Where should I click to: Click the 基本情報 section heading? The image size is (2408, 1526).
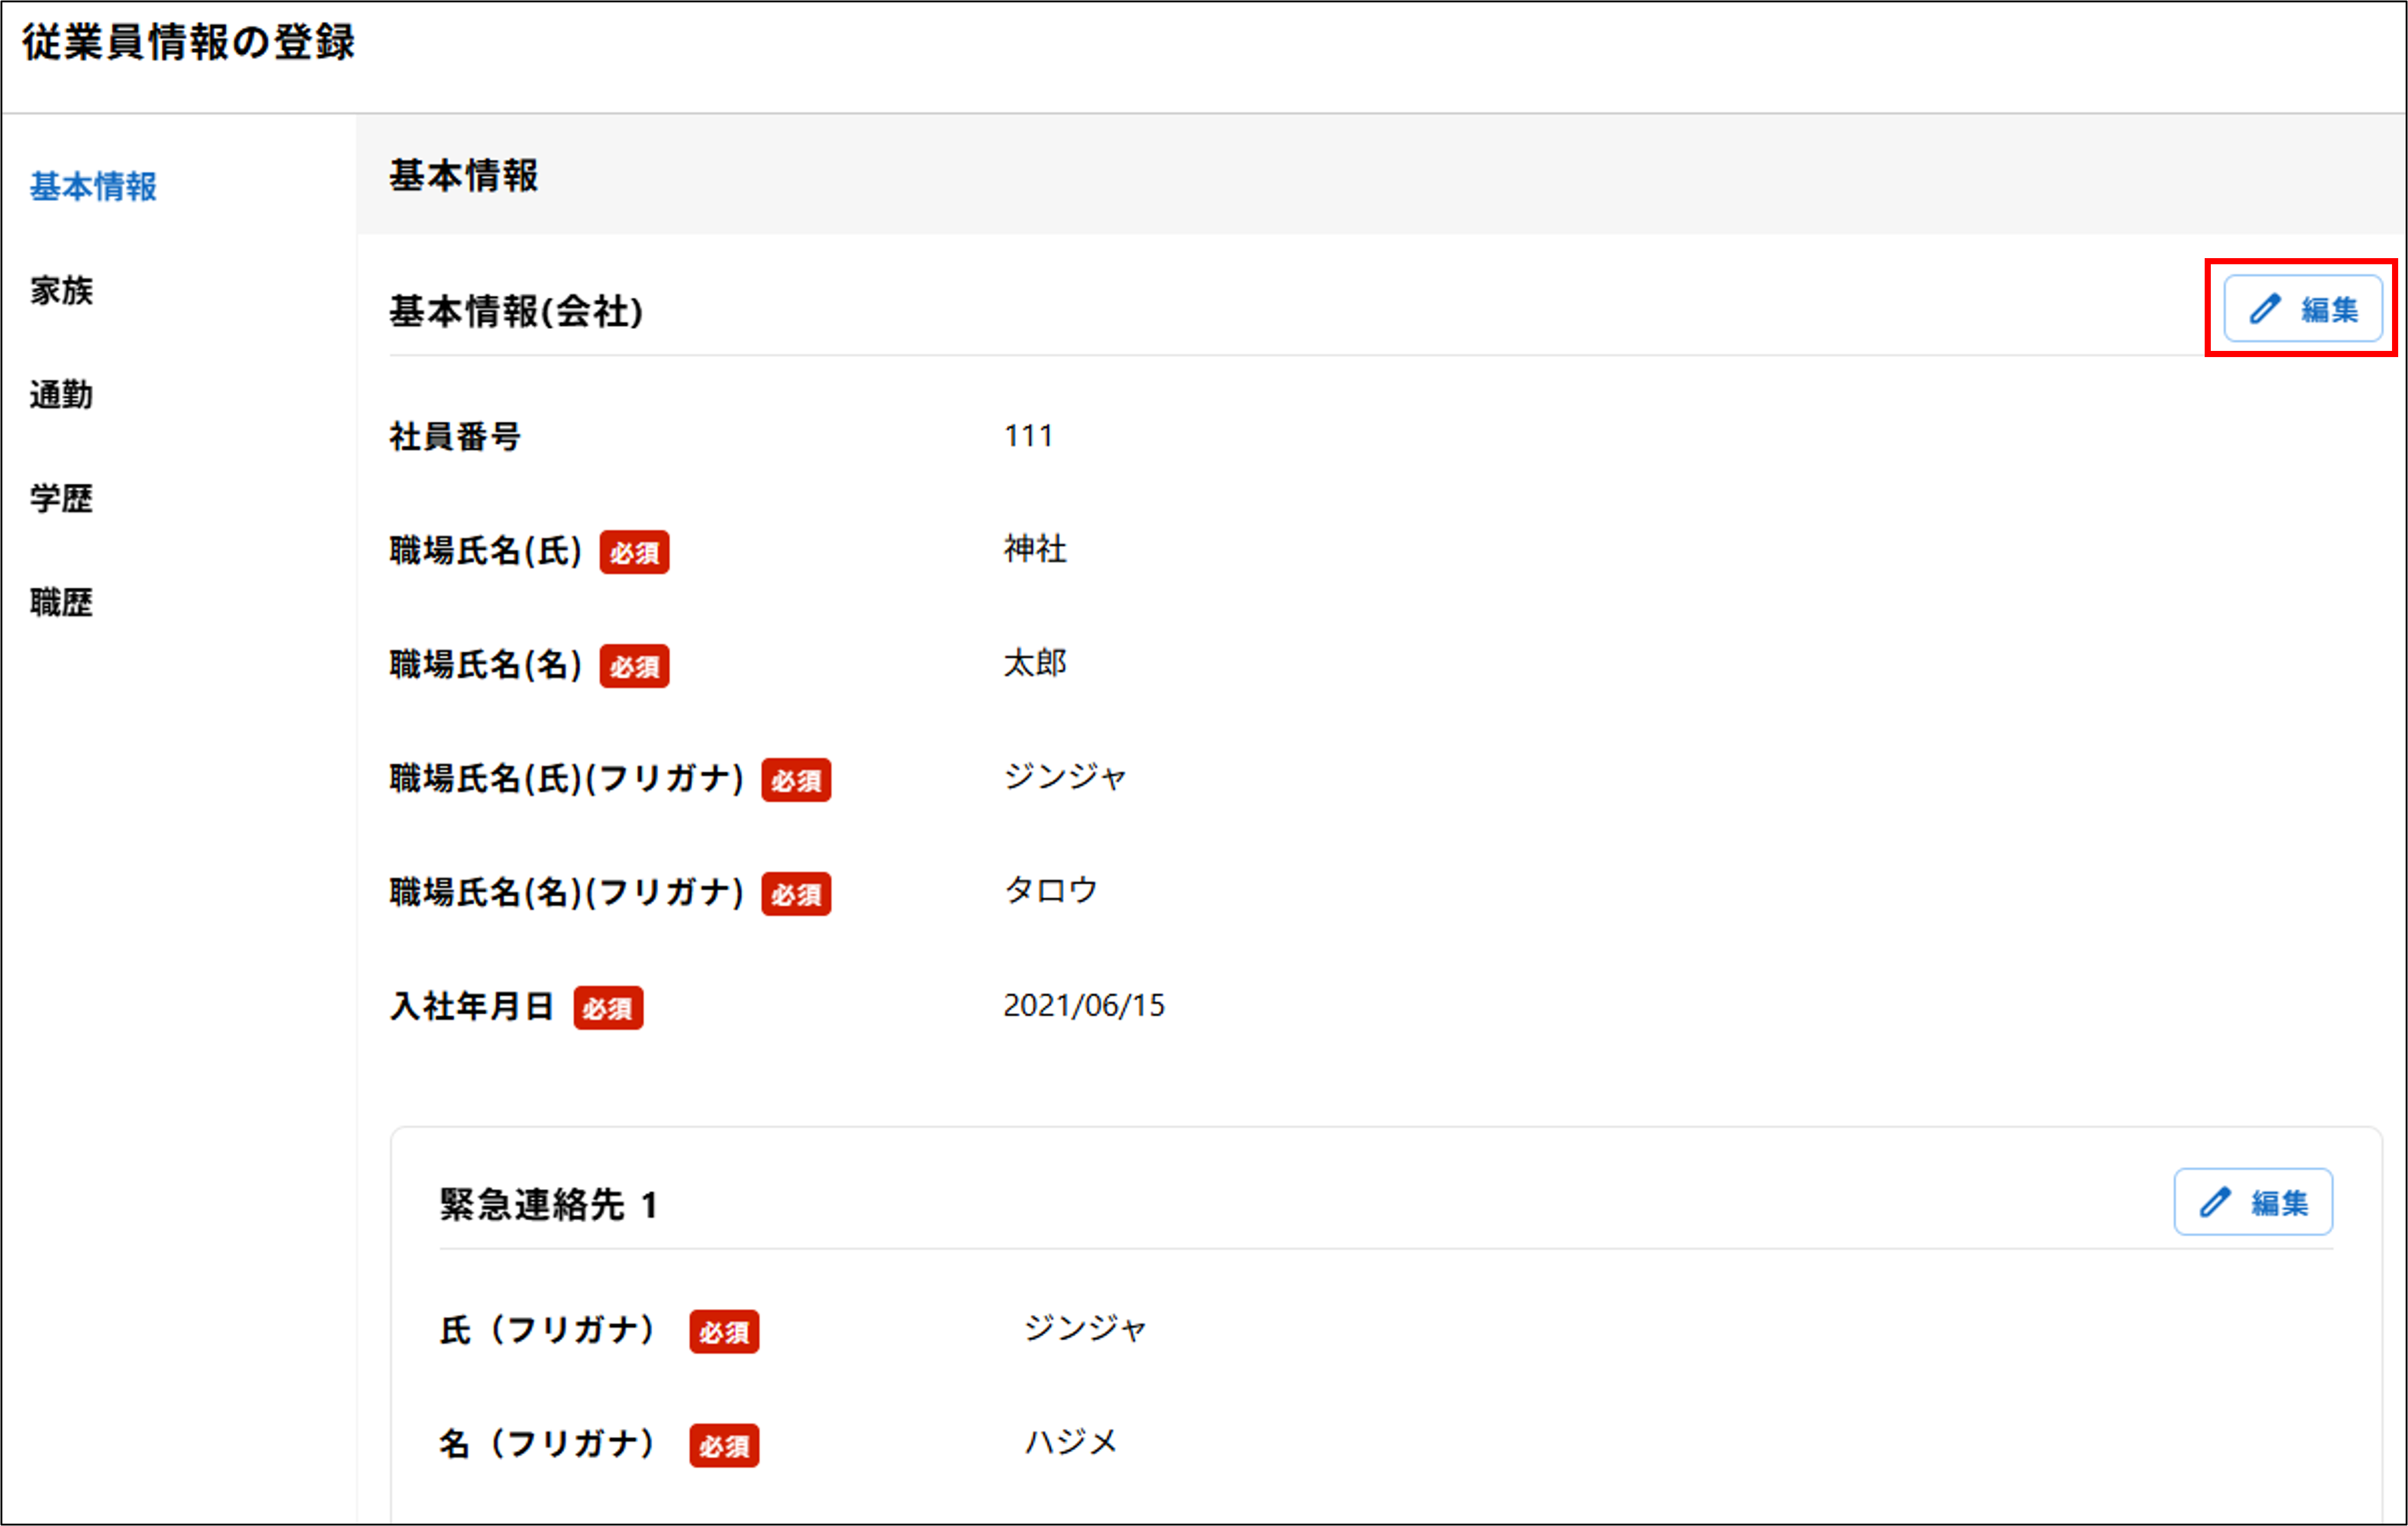coord(463,175)
